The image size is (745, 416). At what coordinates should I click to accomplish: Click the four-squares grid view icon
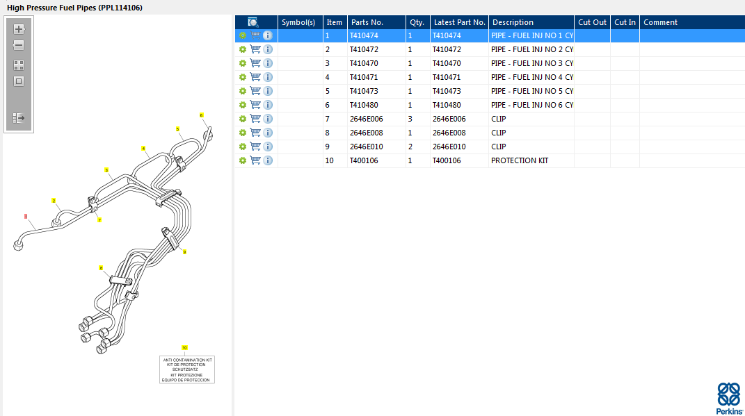click(19, 65)
